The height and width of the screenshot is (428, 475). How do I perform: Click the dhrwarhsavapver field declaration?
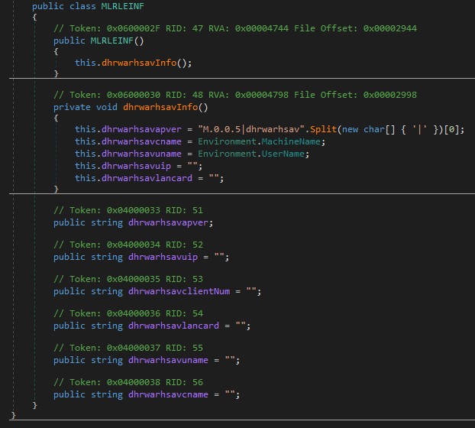click(170, 222)
